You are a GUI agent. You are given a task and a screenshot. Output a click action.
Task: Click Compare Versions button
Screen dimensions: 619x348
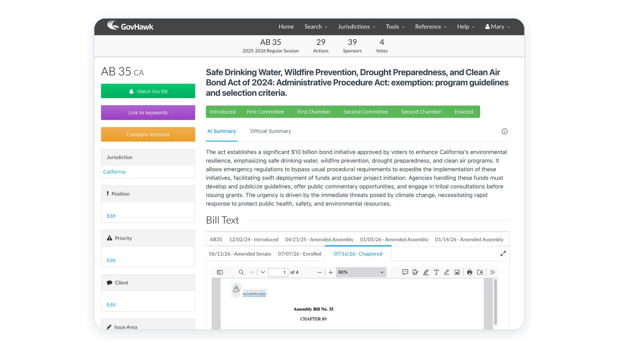pos(148,135)
